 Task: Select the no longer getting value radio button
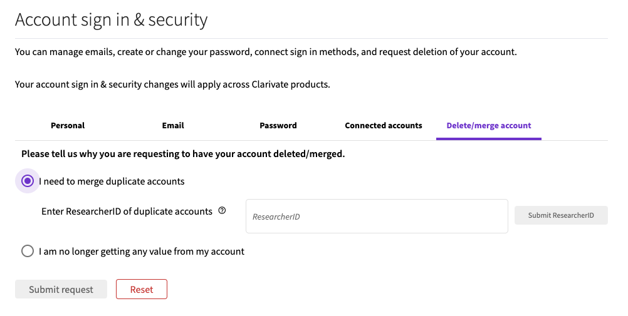[x=27, y=251]
